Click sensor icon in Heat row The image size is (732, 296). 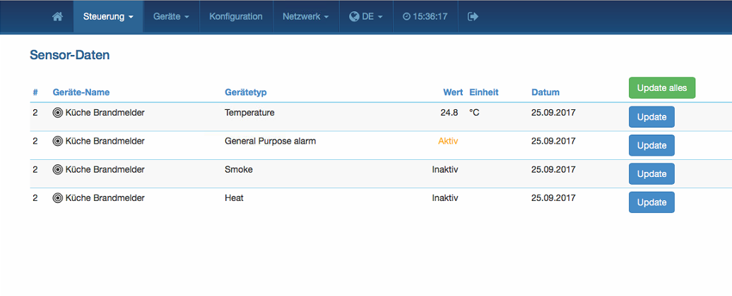58,198
